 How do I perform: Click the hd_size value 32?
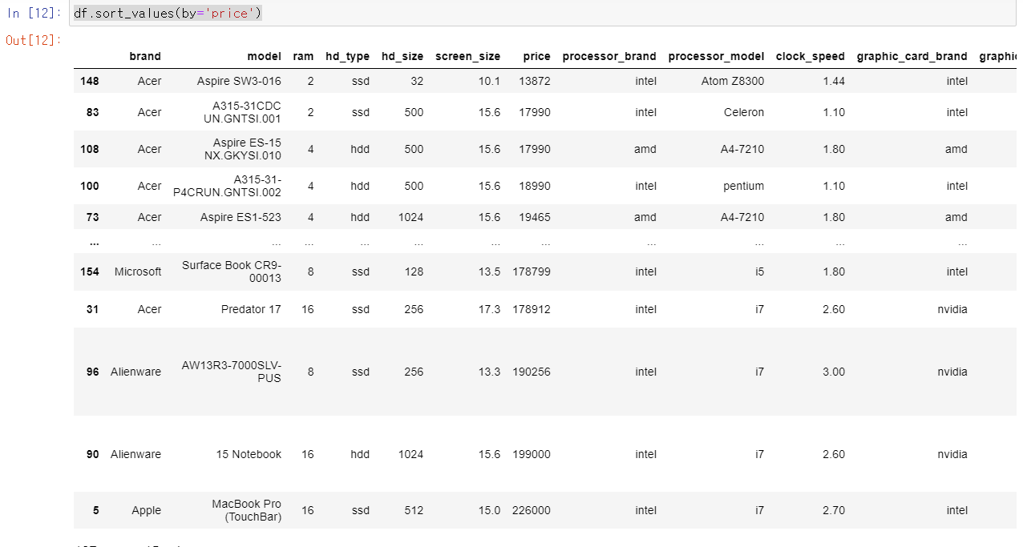(x=417, y=81)
